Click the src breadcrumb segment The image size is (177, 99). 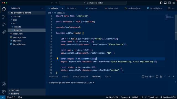coord(50,13)
